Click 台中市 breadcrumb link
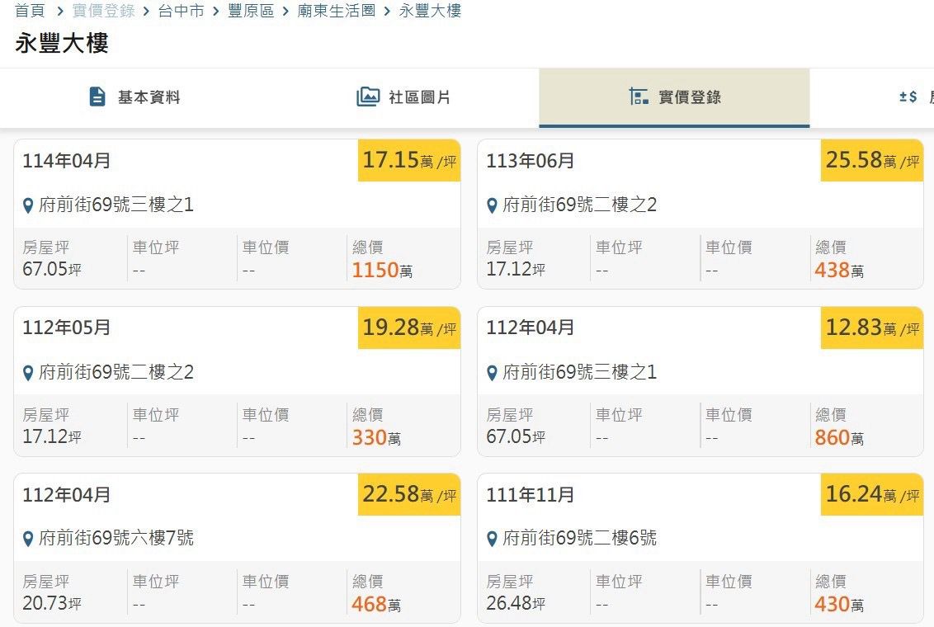934x627 pixels. click(x=181, y=12)
